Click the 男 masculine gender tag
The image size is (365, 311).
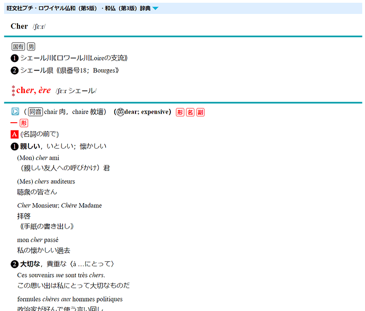[x=31, y=47]
